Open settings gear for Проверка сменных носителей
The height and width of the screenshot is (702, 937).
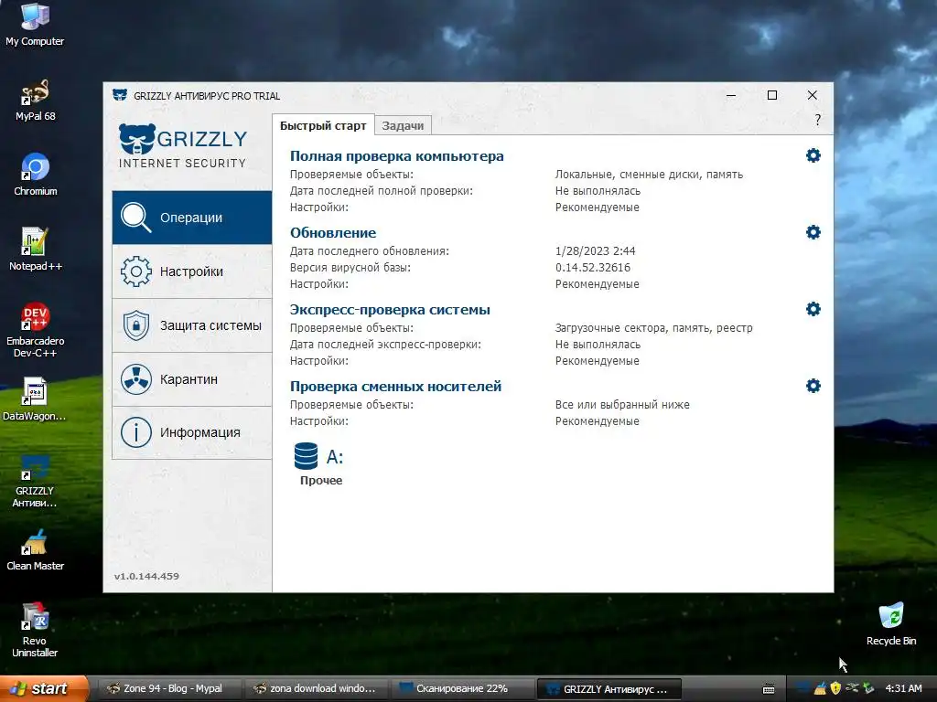click(x=813, y=386)
